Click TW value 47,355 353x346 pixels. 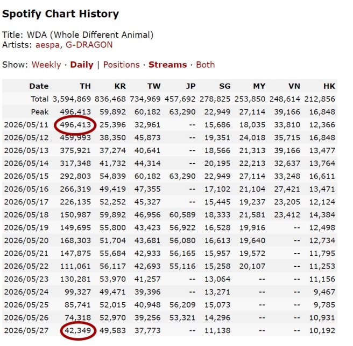(x=147, y=189)
